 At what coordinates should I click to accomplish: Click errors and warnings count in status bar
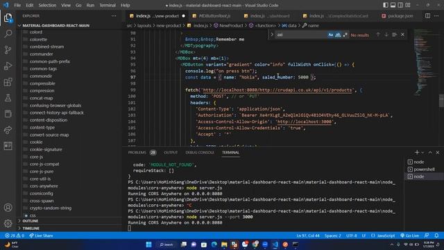pos(14,235)
